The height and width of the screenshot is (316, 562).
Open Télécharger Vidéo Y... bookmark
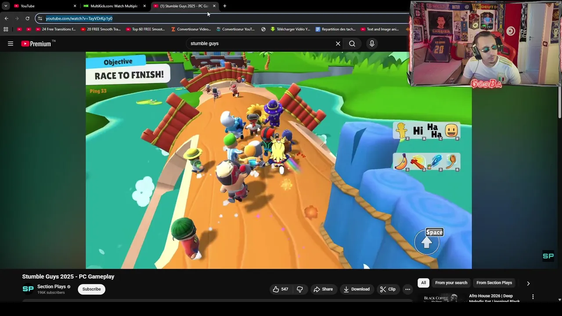pos(290,29)
